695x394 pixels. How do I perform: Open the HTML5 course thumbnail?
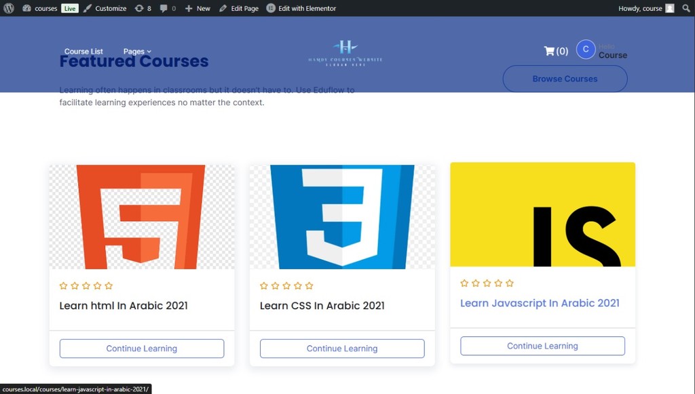pyautogui.click(x=142, y=217)
